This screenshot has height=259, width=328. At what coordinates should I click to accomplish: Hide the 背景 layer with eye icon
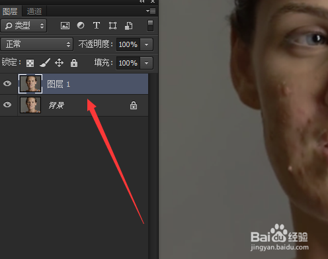(7, 105)
